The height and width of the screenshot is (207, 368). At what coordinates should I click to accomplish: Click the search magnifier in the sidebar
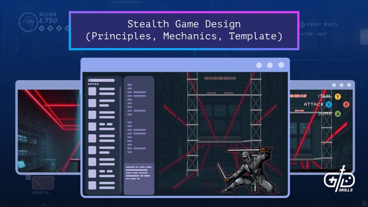pos(89,80)
